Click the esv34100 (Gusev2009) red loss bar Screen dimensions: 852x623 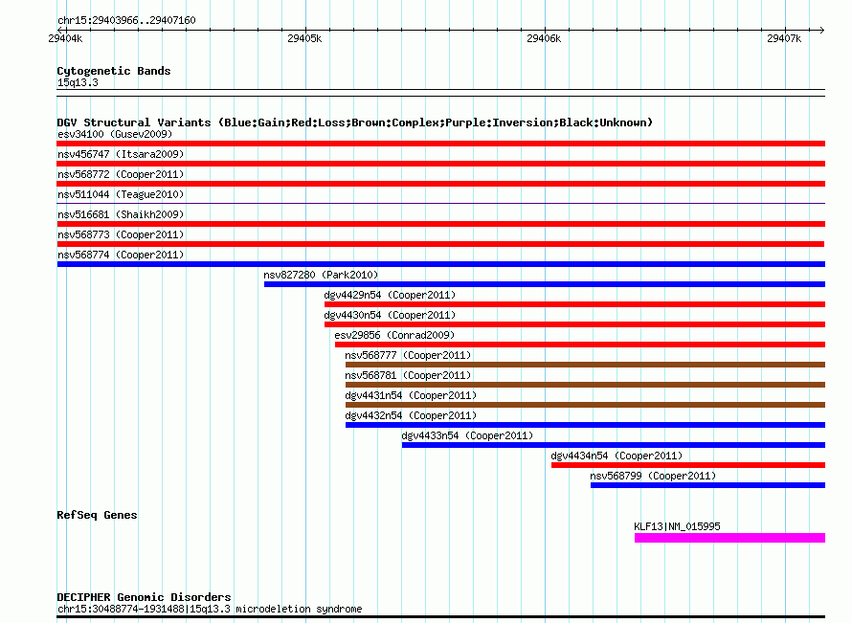tap(440, 144)
